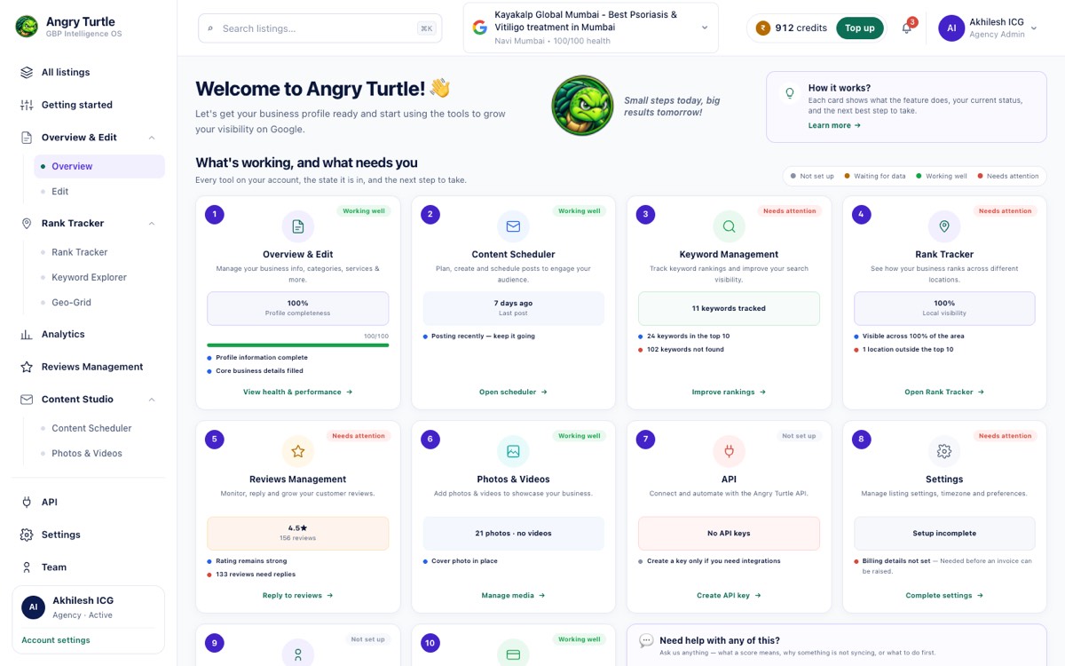Click the chat bubble icon in help panel
The width and height of the screenshot is (1065, 666).
click(x=646, y=640)
